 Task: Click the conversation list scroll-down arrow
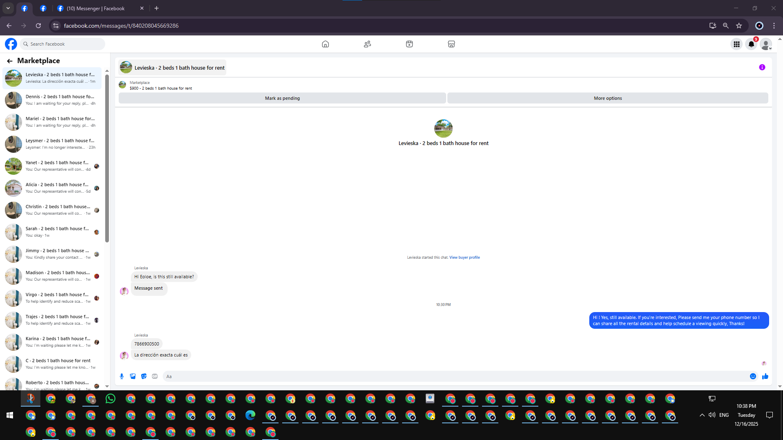(107, 386)
